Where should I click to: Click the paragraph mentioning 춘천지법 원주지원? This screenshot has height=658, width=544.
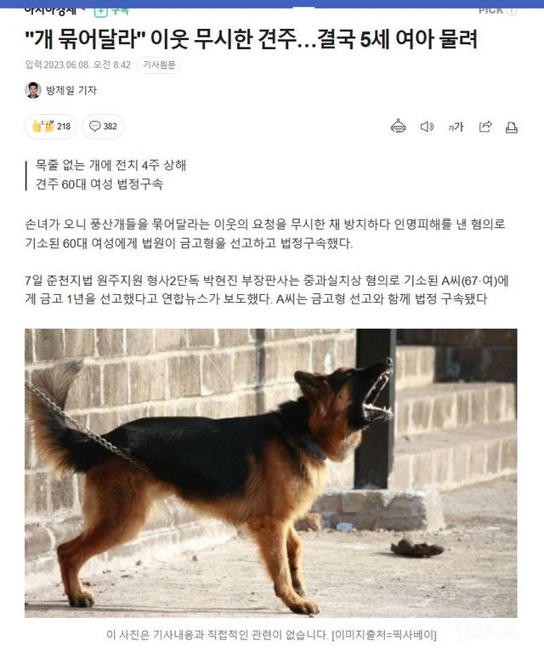pos(267,290)
